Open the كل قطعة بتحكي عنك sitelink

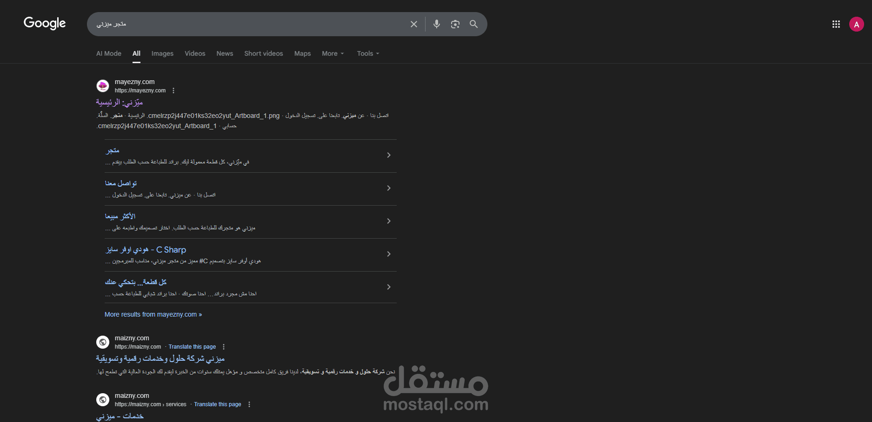136,282
